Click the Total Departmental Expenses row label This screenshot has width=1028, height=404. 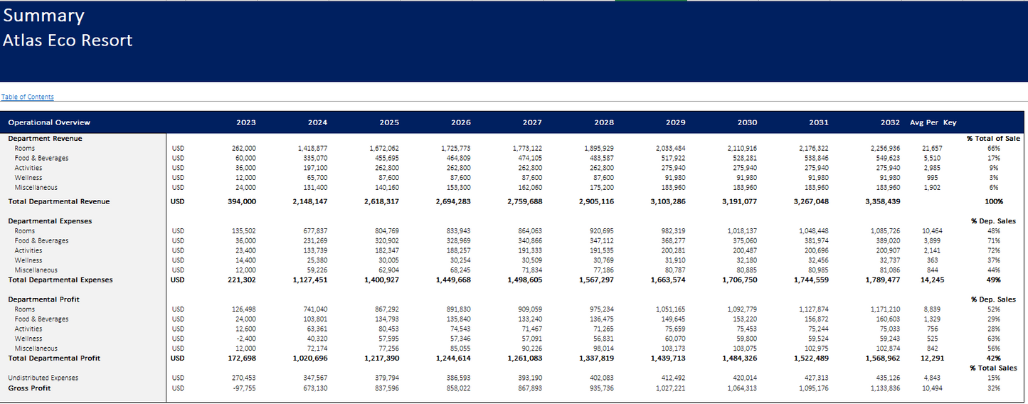60,280
